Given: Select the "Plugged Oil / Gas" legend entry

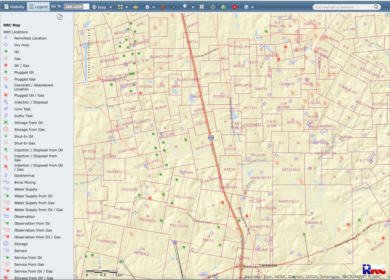Looking at the screenshot, I should 29,95.
